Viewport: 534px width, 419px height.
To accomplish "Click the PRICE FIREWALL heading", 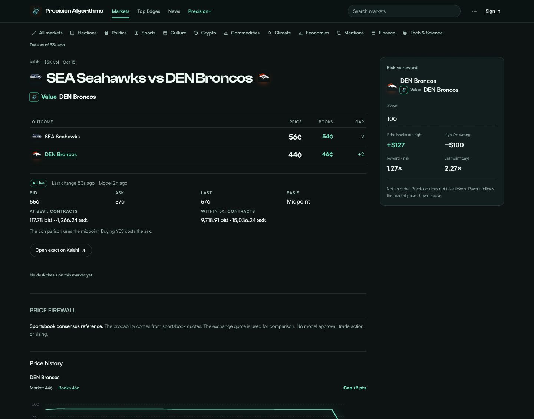I will [x=53, y=311].
